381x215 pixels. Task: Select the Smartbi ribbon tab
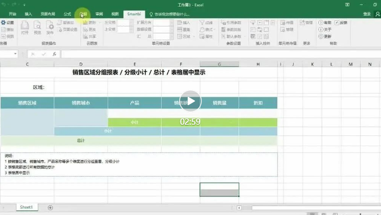point(134,14)
